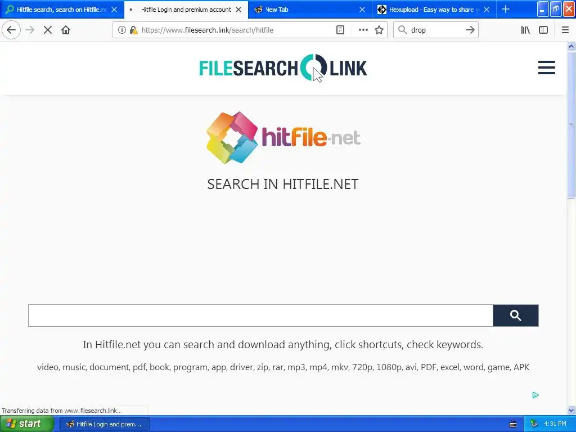Viewport: 576px width, 432px height.
Task: Open page actions three-dot menu
Action: click(x=363, y=30)
